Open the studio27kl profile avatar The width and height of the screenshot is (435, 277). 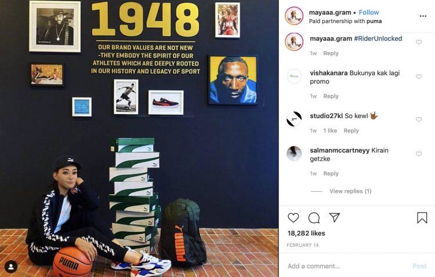point(294,119)
